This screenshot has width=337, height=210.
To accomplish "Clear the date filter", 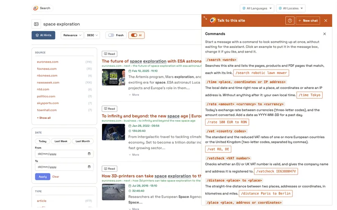I will click(56, 176).
